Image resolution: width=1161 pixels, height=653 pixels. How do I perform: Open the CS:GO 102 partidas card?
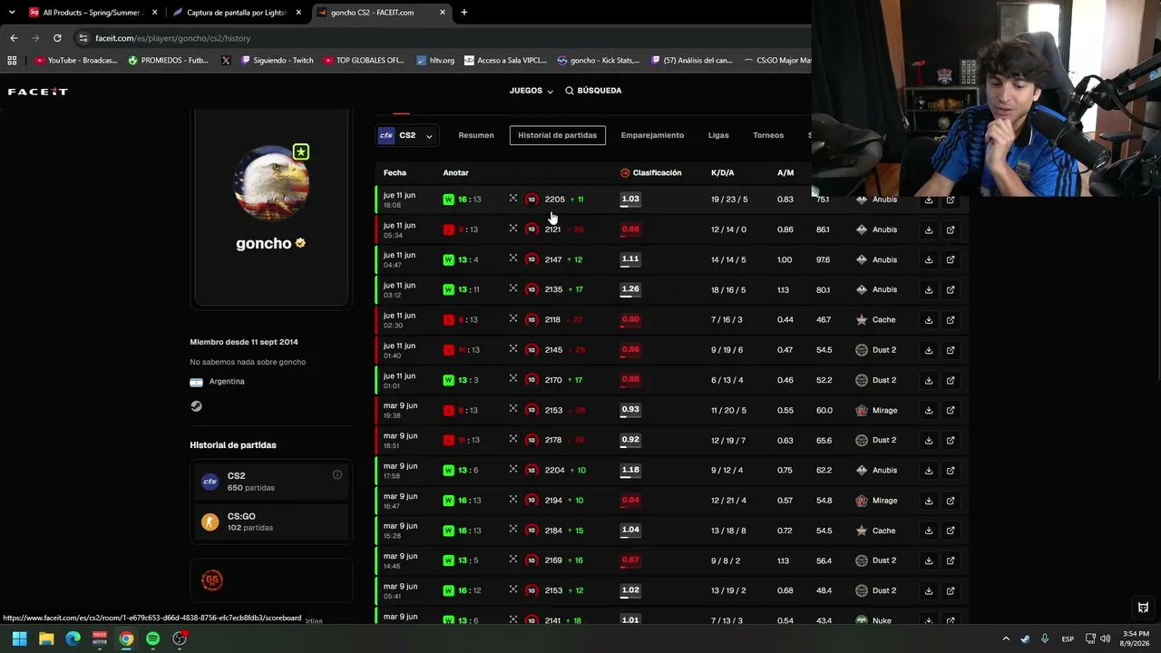coord(272,522)
